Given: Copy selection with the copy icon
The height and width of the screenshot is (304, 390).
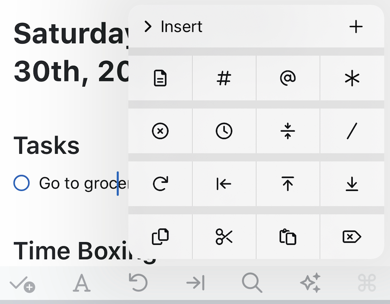Looking at the screenshot, I should click(160, 237).
